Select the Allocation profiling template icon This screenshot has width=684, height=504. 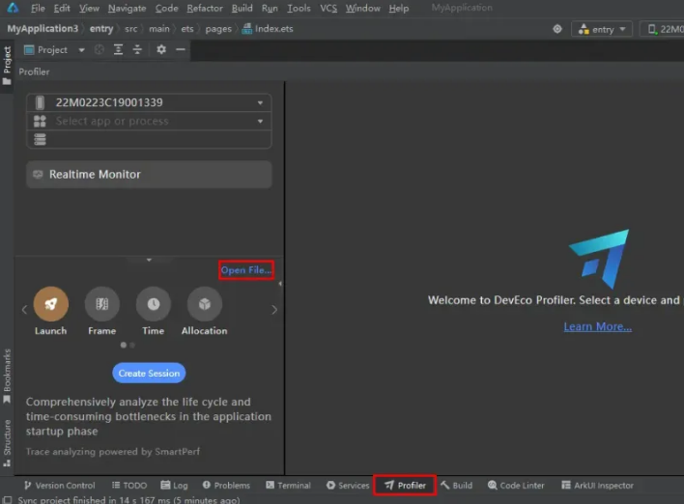[x=205, y=304]
